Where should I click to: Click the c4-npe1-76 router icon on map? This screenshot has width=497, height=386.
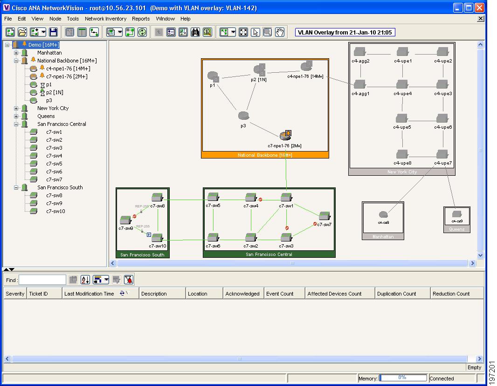306,66
